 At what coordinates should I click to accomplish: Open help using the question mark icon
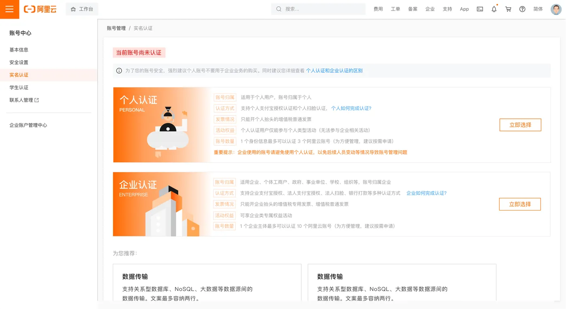click(x=522, y=9)
